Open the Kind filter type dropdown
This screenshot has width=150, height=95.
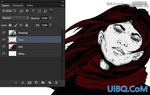(x=9, y=11)
